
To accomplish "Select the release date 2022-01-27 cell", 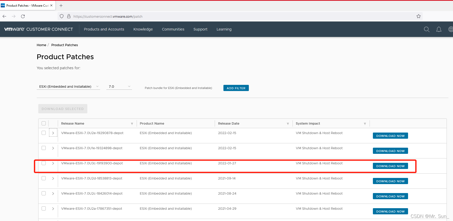I will pos(227,163).
